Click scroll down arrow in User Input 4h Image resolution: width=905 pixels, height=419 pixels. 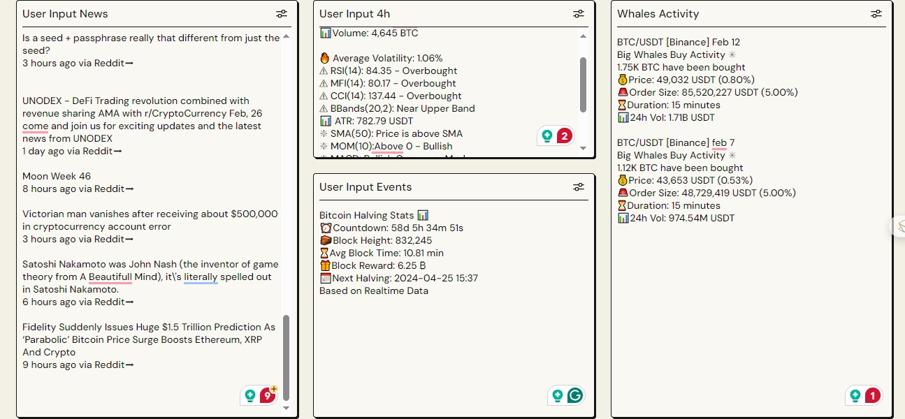584,149
